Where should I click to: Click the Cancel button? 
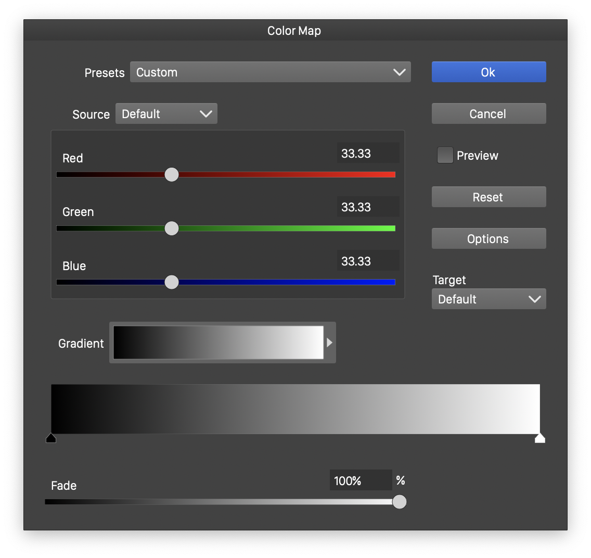pos(489,114)
